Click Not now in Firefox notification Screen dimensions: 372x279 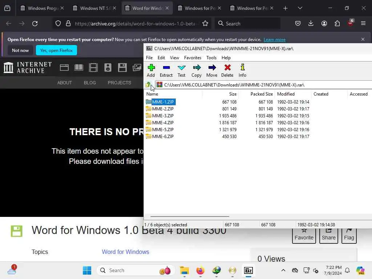click(x=20, y=50)
